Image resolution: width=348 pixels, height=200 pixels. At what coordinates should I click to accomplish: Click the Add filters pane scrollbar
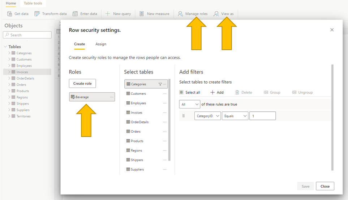click(x=332, y=117)
